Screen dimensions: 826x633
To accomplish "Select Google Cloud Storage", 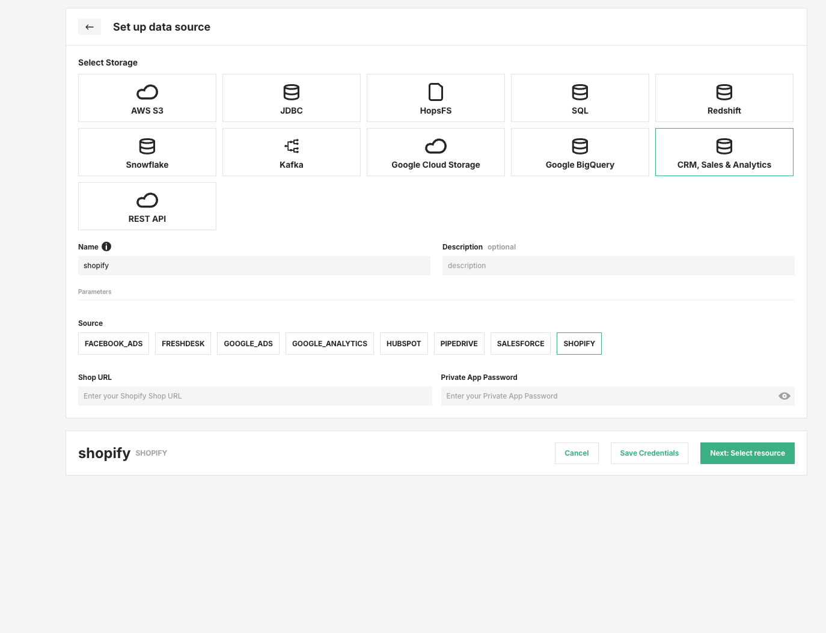I will pos(435,151).
